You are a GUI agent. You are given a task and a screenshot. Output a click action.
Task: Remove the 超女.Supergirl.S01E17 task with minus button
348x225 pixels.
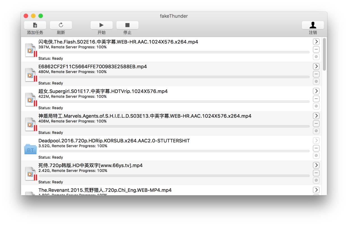[x=316, y=99]
